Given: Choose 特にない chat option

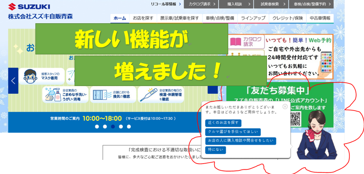Looking at the screenshot, I should coord(215,150).
